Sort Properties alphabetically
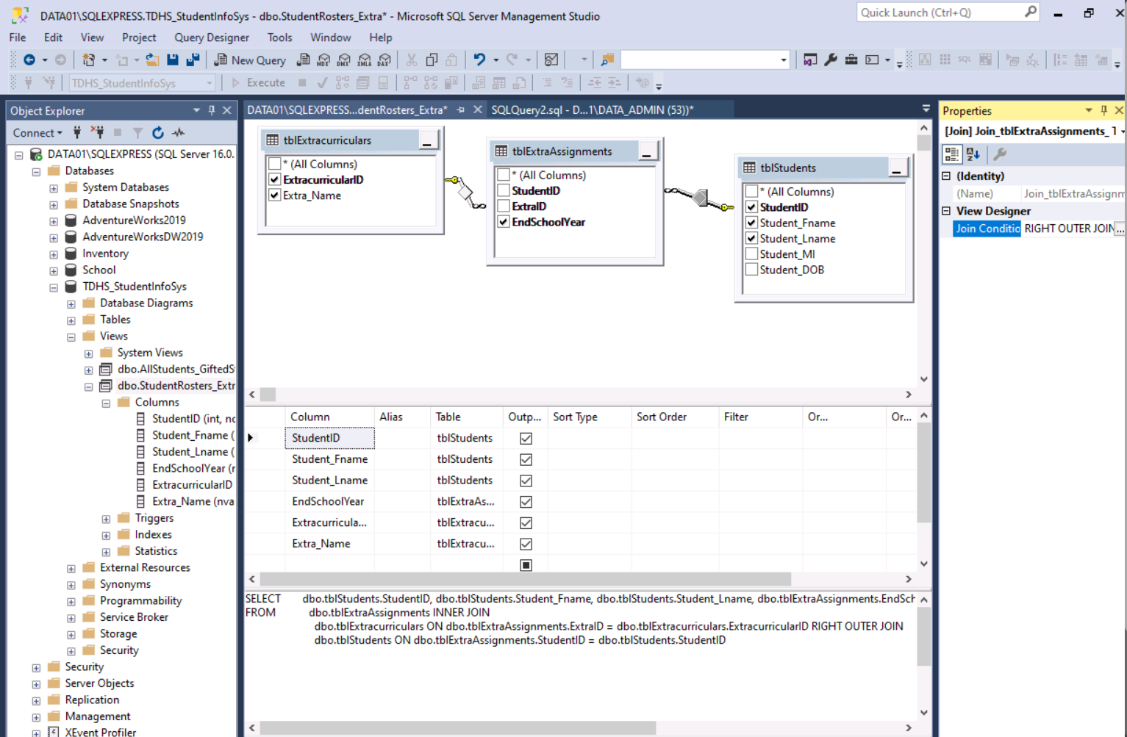1127x737 pixels. (x=973, y=154)
